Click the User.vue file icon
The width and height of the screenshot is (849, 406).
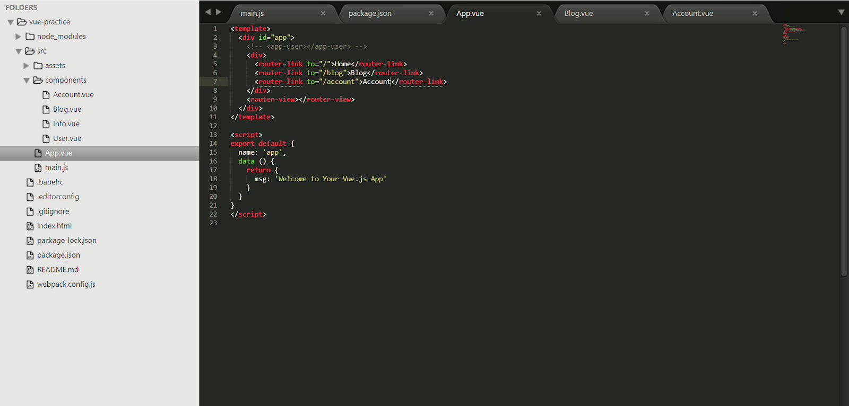[x=46, y=138]
